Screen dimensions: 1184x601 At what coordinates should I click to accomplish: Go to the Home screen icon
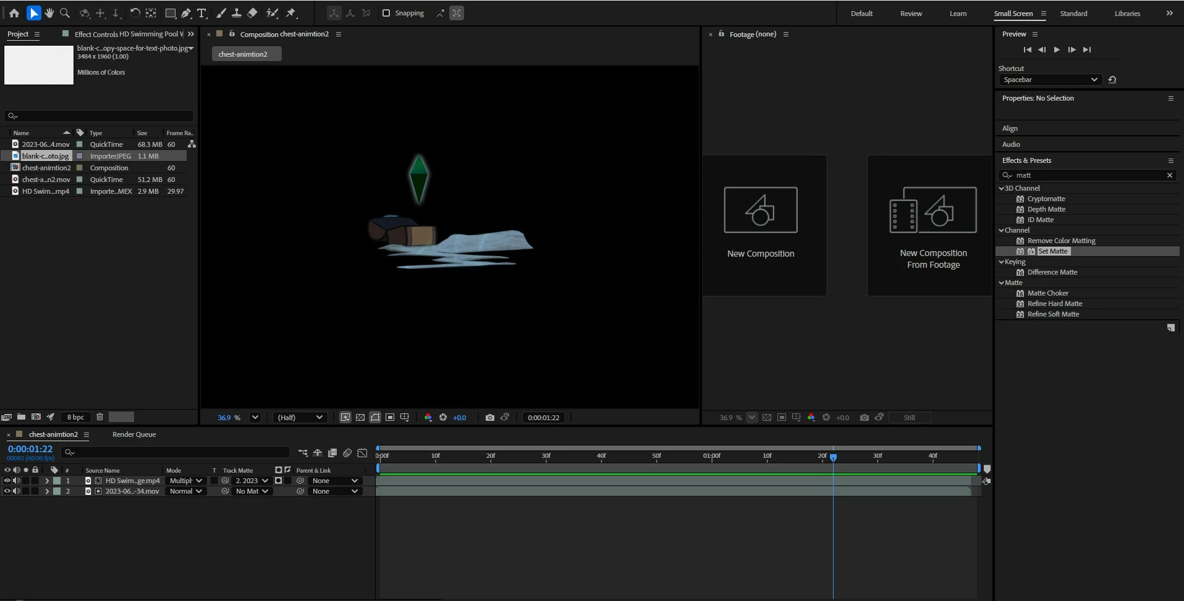(14, 13)
